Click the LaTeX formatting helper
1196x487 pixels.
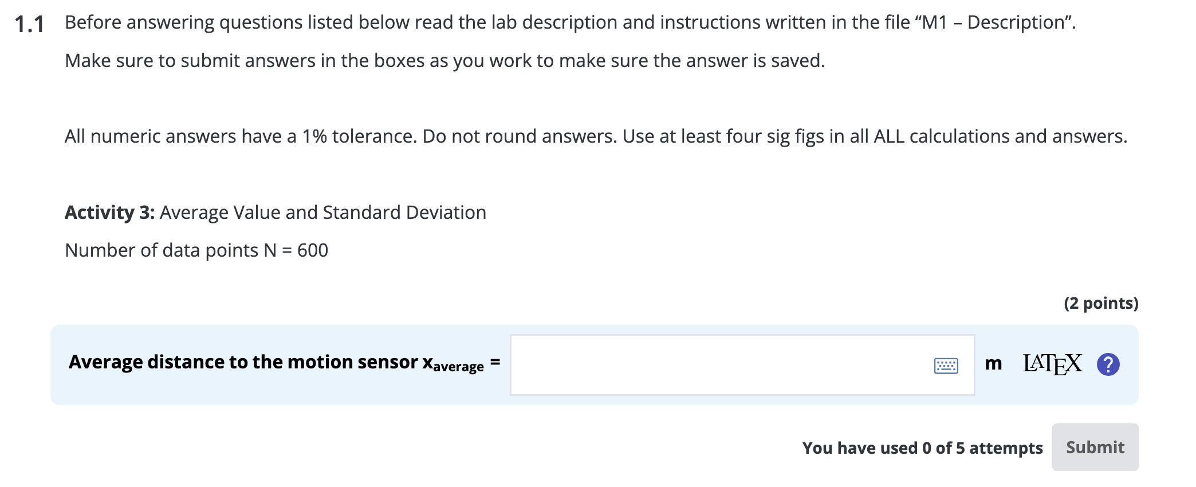tap(1053, 362)
